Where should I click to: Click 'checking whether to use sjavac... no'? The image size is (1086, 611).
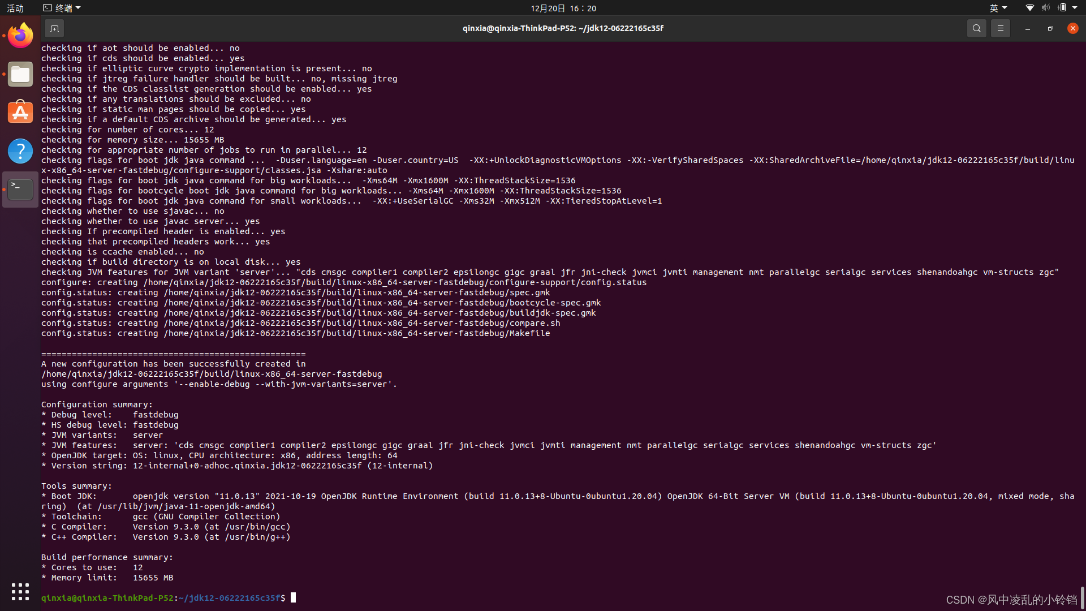(132, 211)
